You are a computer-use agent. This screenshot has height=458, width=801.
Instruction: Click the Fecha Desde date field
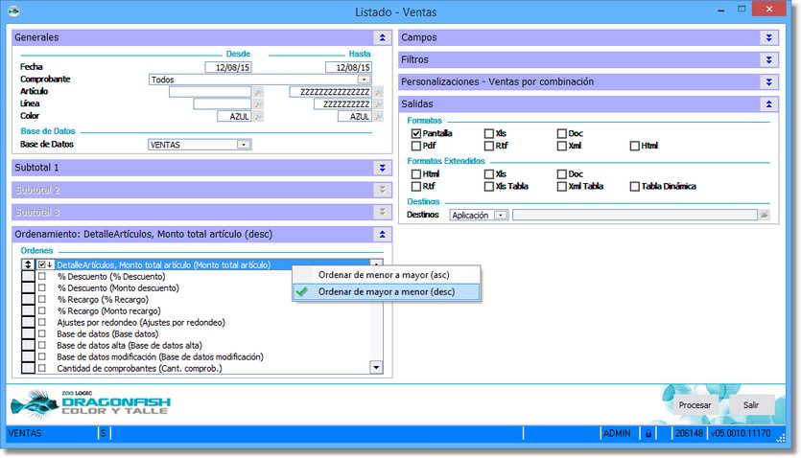click(226, 67)
